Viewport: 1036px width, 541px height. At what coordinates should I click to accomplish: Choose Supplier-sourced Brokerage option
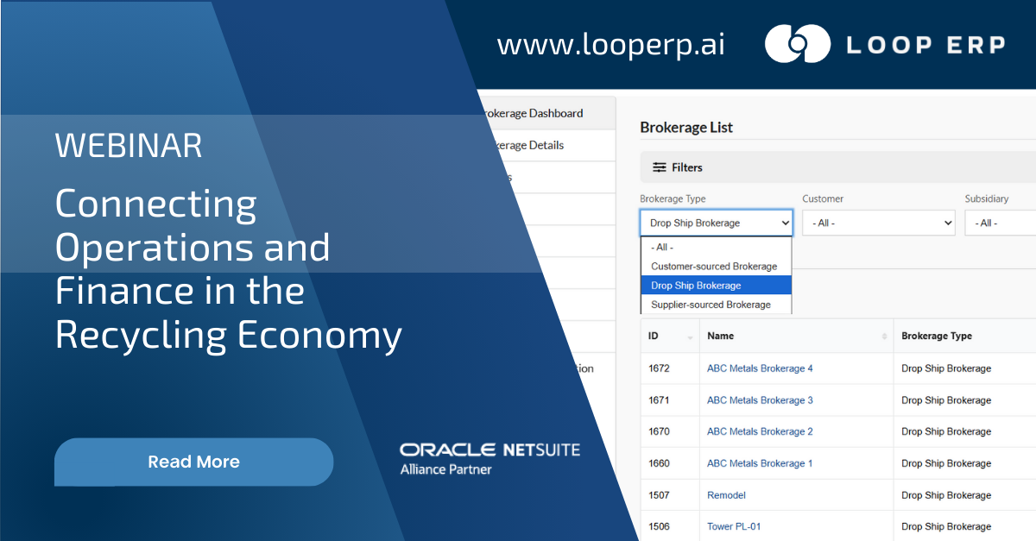pyautogui.click(x=716, y=304)
